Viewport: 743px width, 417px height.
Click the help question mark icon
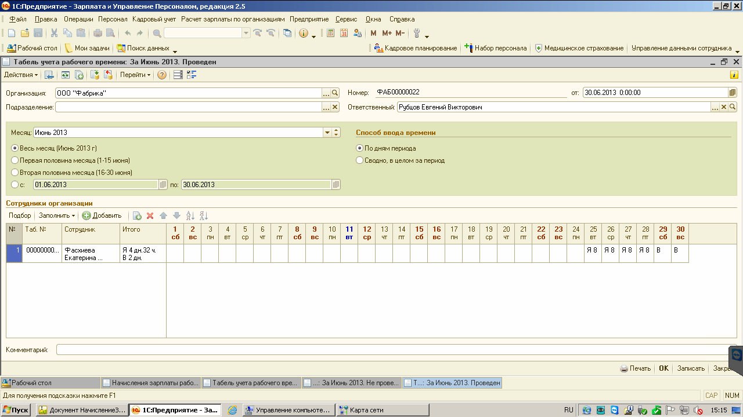tap(162, 75)
